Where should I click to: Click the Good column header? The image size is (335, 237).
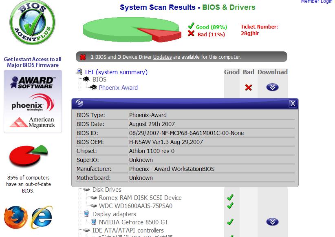point(232,72)
